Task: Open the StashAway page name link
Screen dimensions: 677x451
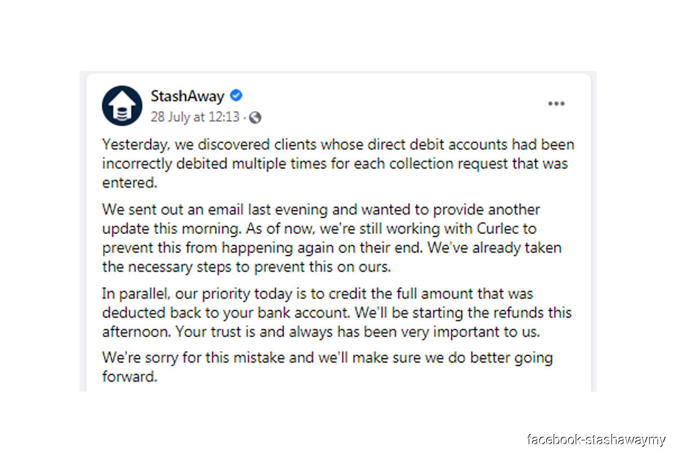Action: click(x=187, y=96)
